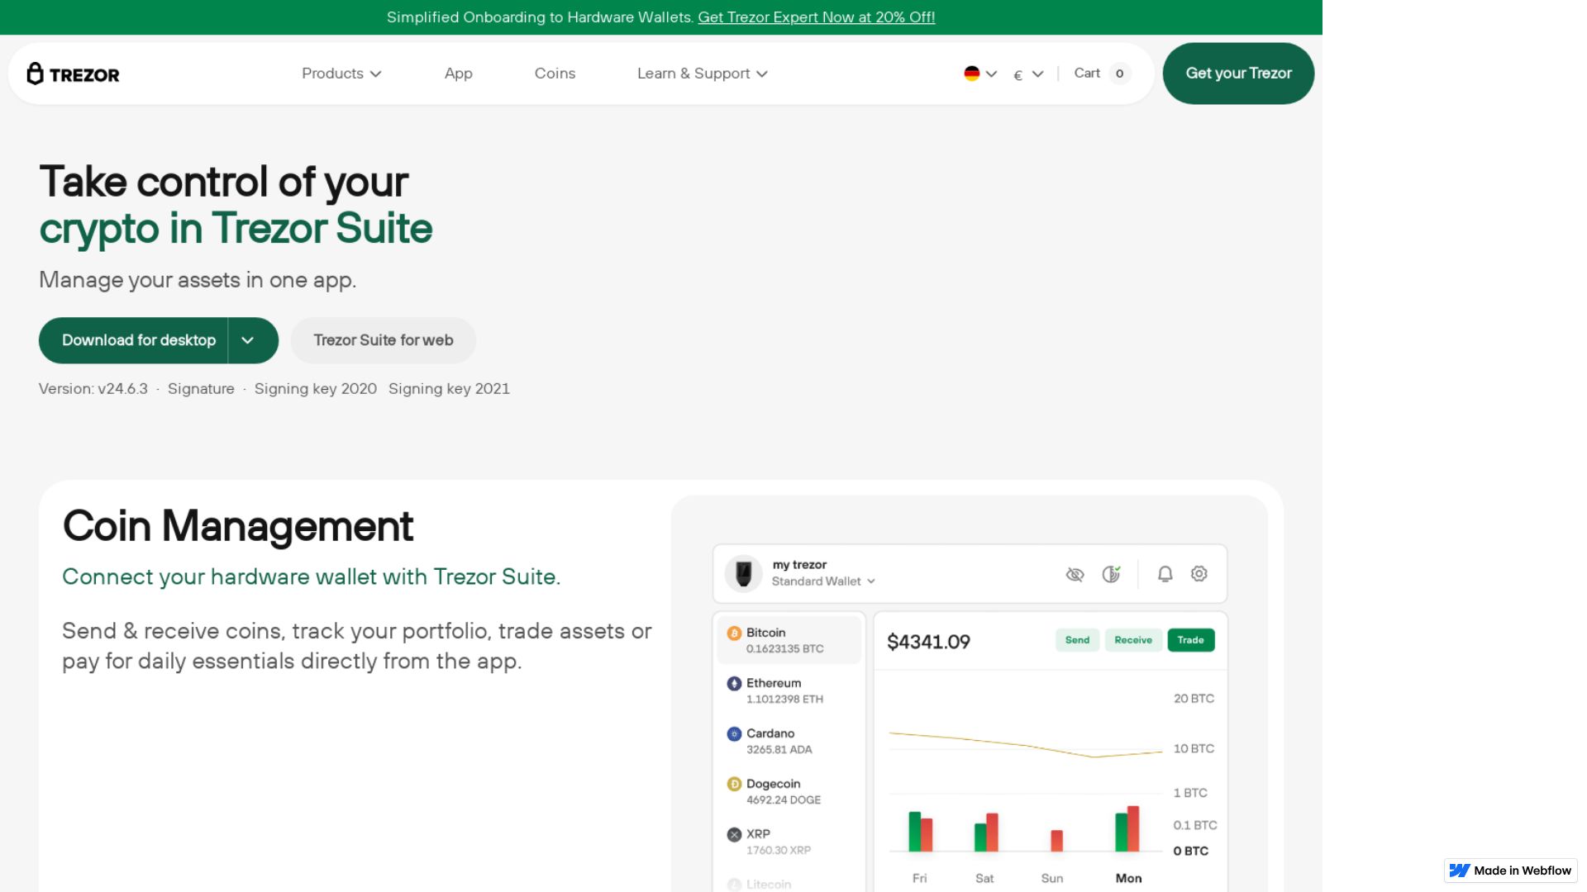This screenshot has width=1587, height=892.
Task: Click the Fri label on the chart
Action: pos(919,878)
